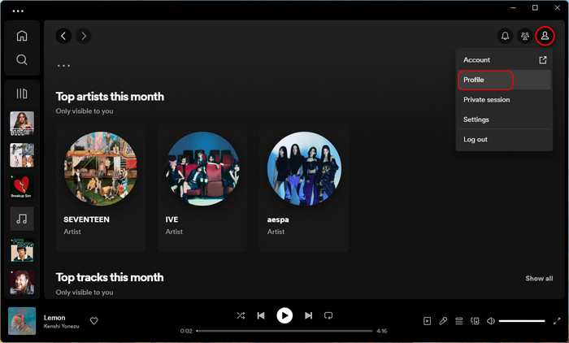This screenshot has height=343, width=569.
Task: Click the artist name Kenshi Yonezu
Action: (x=61, y=326)
